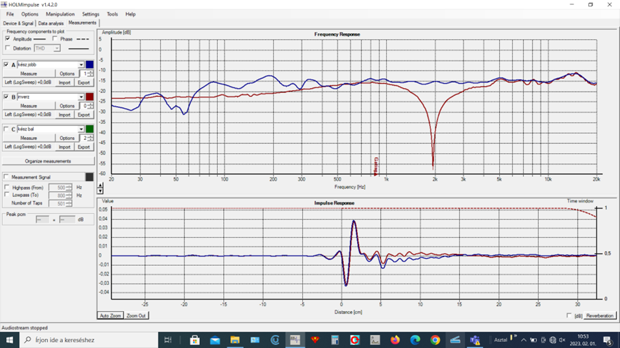The image size is (620, 348).
Task: Launch Microsoft Store from the taskbar
Action: point(194,339)
